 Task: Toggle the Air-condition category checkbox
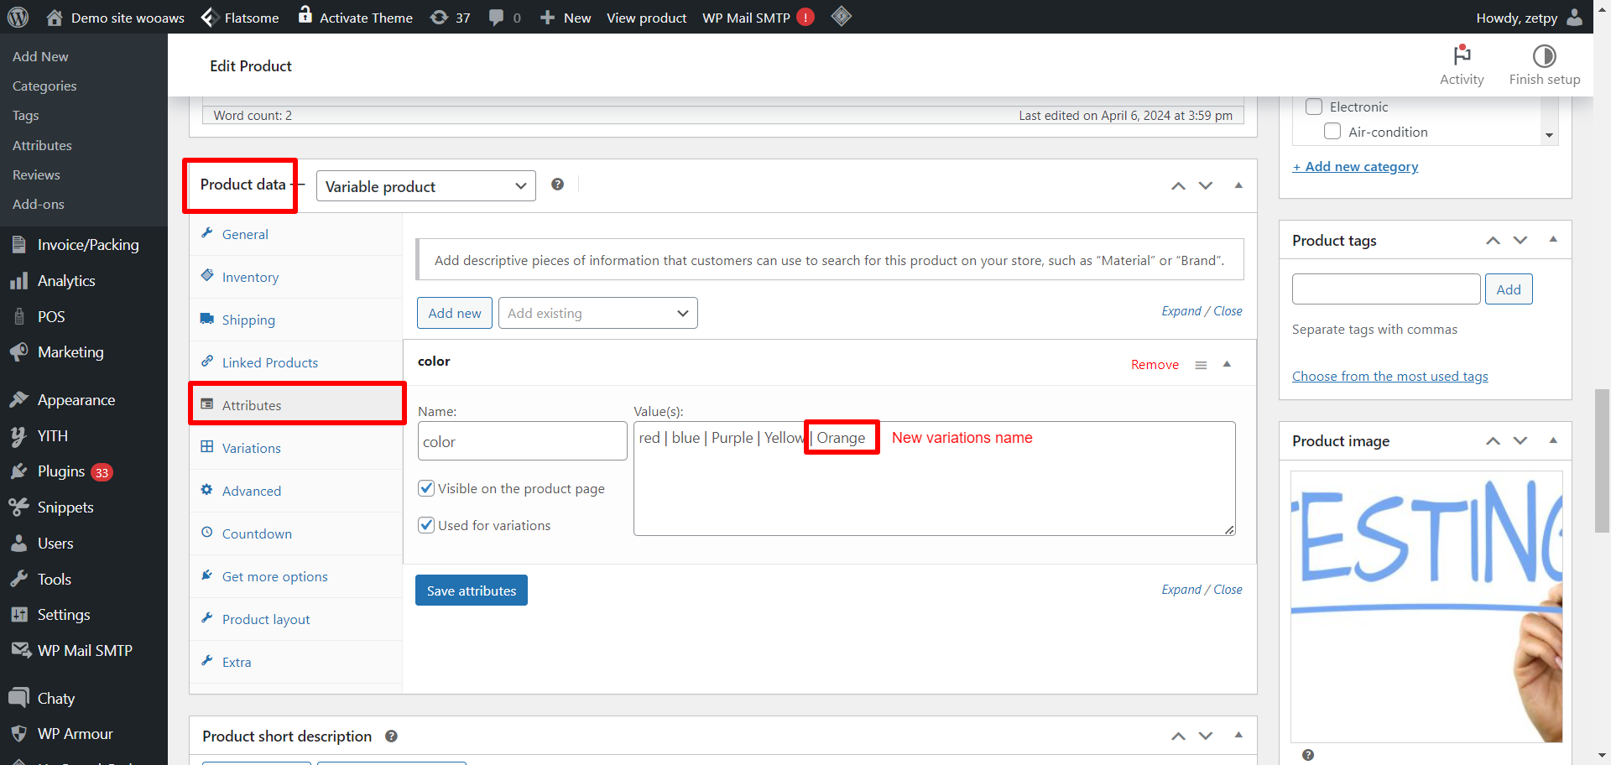pyautogui.click(x=1332, y=132)
